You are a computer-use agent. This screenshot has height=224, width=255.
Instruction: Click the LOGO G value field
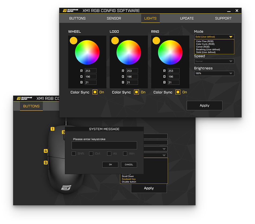pos(132,77)
